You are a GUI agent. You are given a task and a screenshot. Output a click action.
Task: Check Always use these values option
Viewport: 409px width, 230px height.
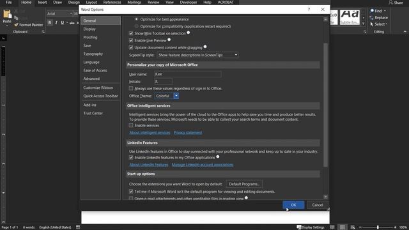131,88
